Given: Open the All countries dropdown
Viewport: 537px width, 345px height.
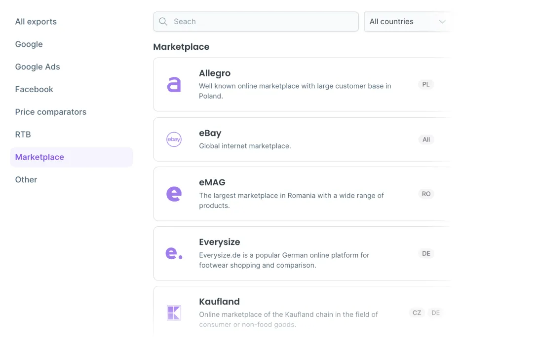Looking at the screenshot, I should (407, 22).
